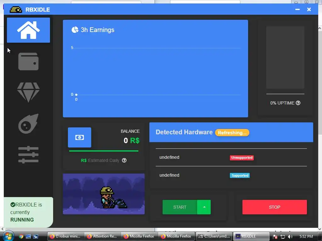Open the Windows Start orb
Screen dimensions: 322x241
(x=8, y=236)
